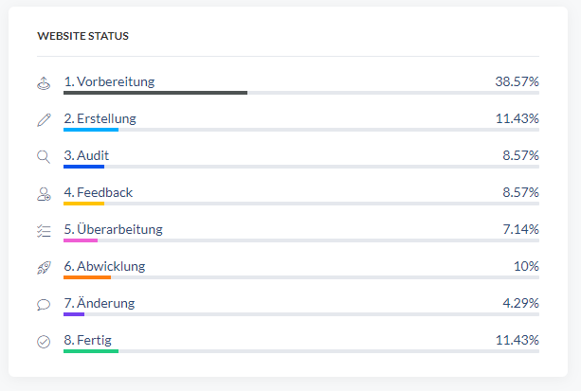Click the 38.57% value for Vorbereitung
581x391 pixels.
(517, 81)
